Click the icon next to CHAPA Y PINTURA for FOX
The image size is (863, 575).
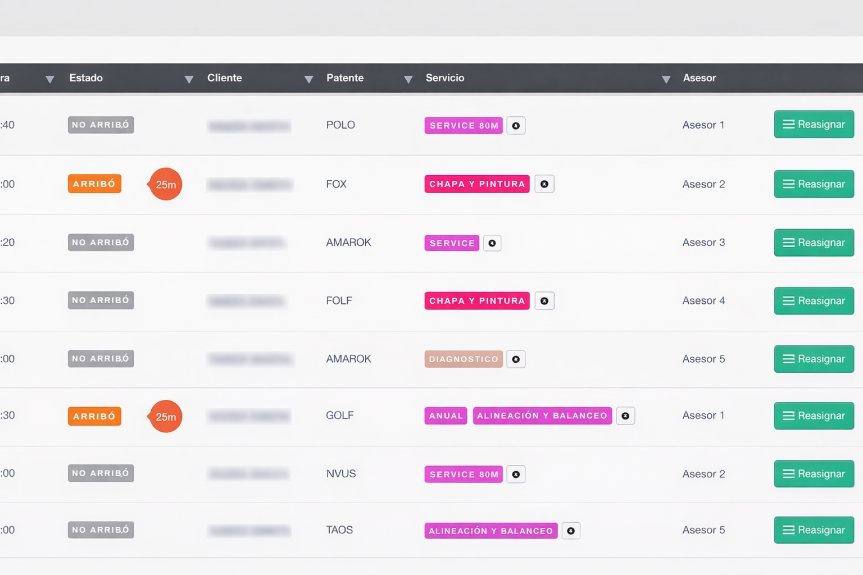(544, 184)
